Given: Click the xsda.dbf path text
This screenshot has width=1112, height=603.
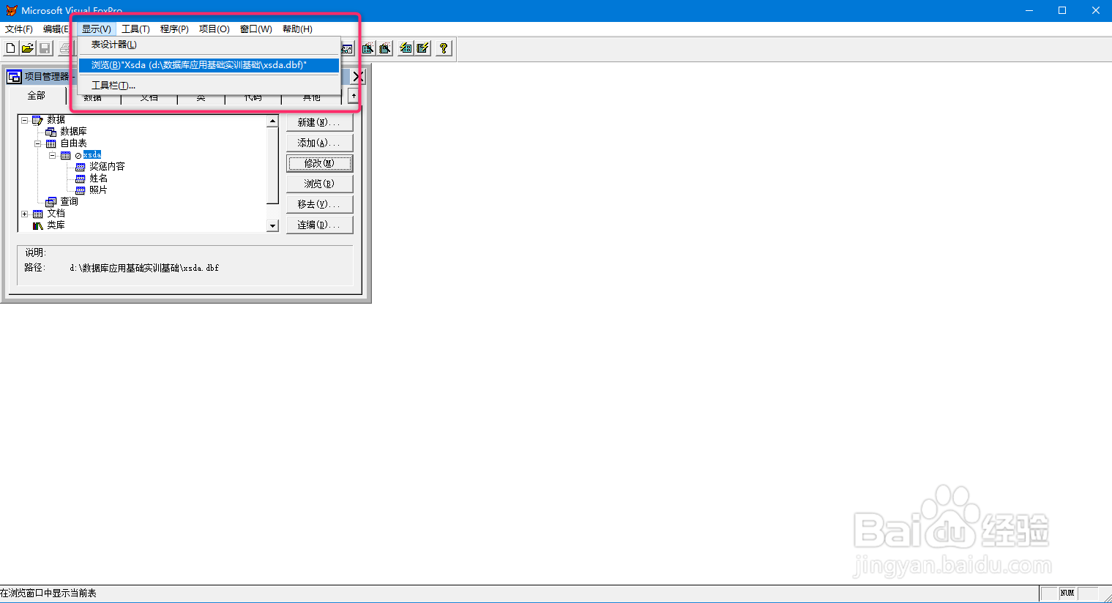Looking at the screenshot, I should click(144, 268).
